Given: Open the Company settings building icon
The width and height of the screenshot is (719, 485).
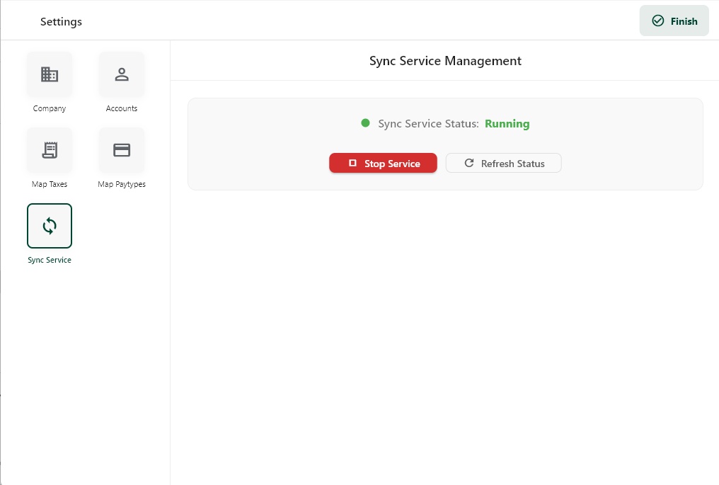Looking at the screenshot, I should click(50, 74).
